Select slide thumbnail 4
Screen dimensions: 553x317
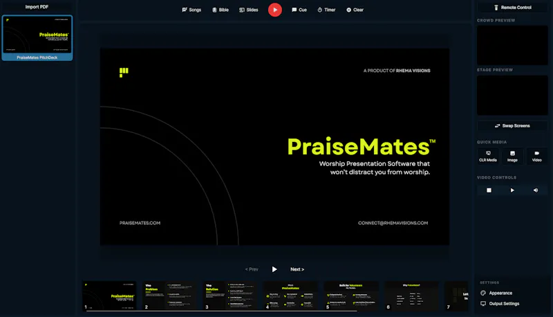pos(290,296)
